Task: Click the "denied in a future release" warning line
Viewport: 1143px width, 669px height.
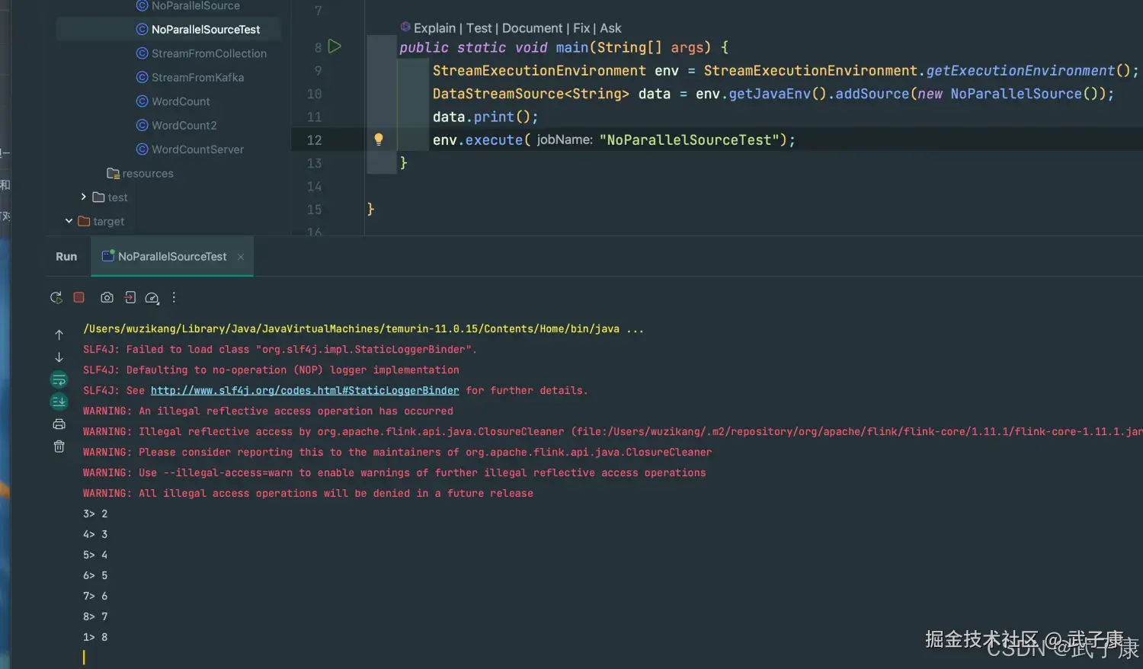Action: pos(308,493)
